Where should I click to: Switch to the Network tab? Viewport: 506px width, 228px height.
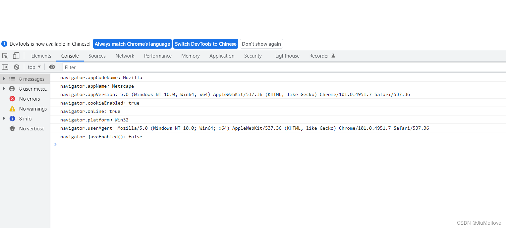point(125,56)
